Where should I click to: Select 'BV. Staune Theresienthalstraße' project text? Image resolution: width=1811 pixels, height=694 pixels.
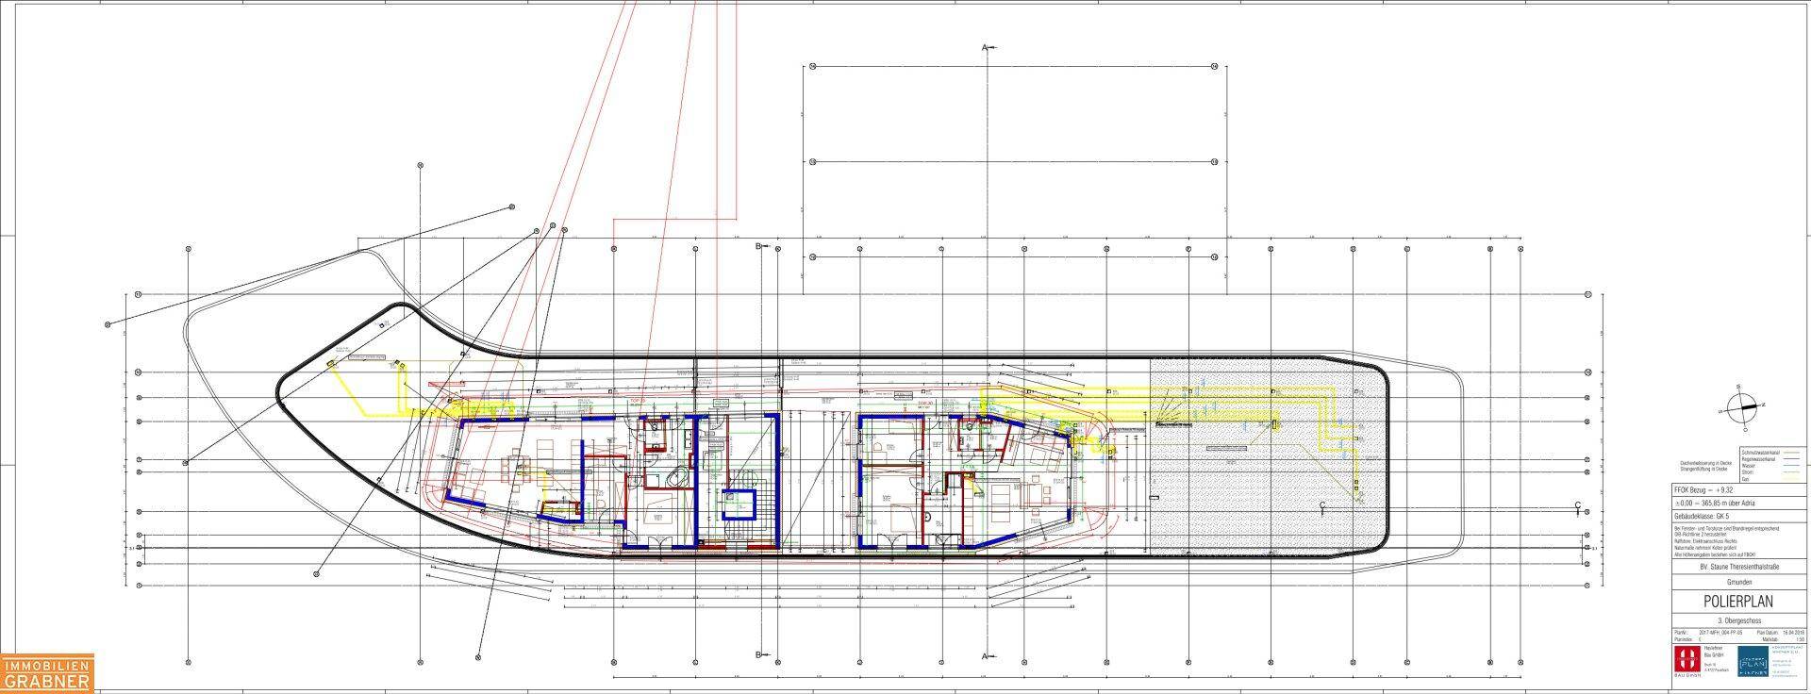[1738, 567]
